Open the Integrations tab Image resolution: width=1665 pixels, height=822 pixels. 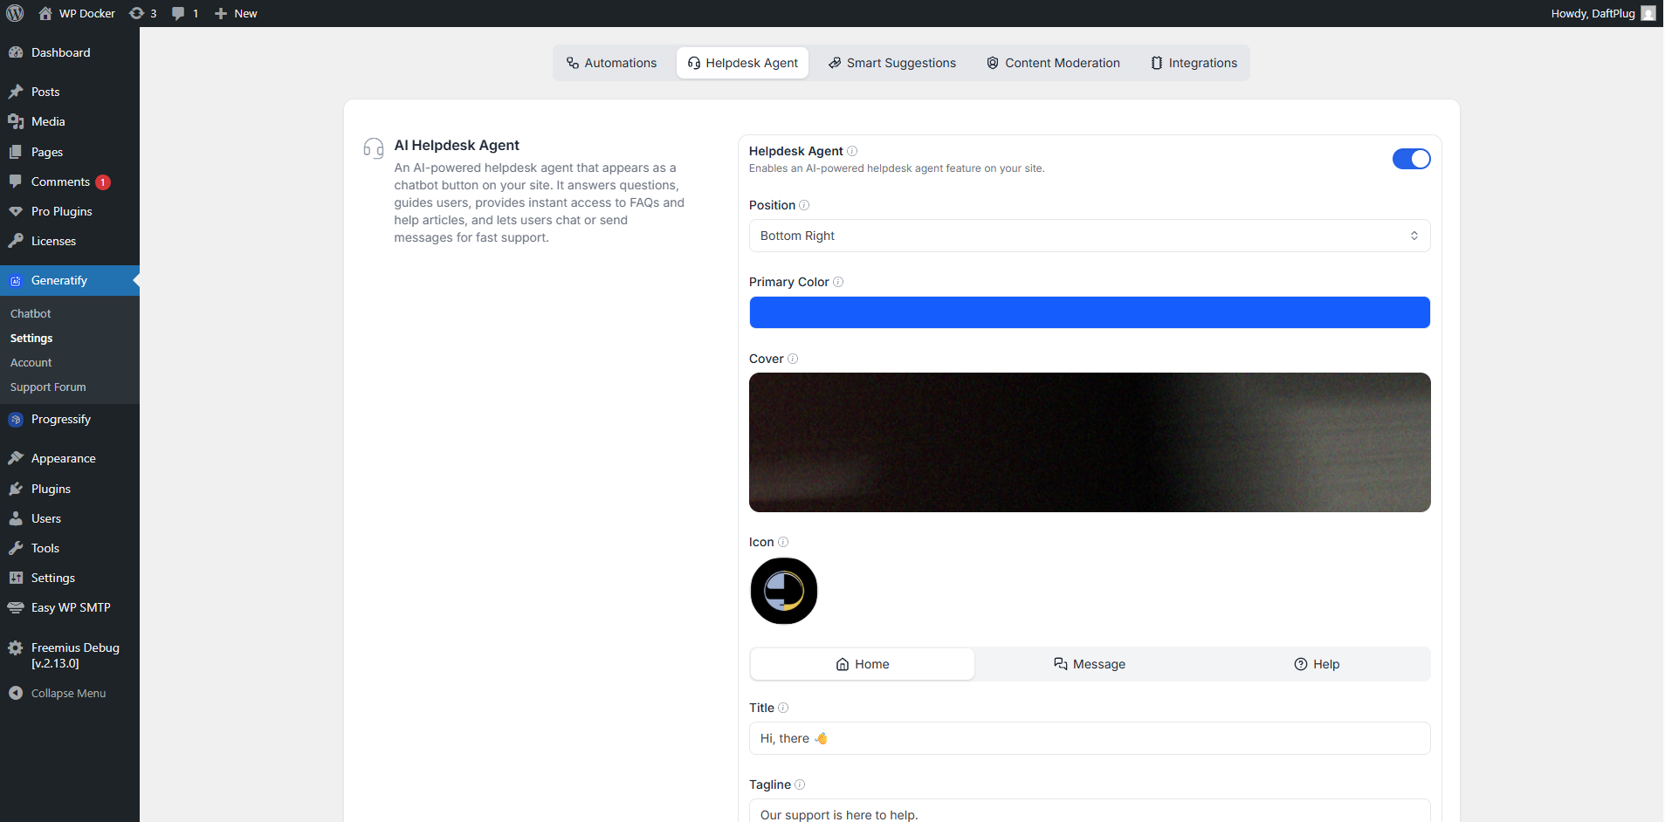[x=1194, y=63]
